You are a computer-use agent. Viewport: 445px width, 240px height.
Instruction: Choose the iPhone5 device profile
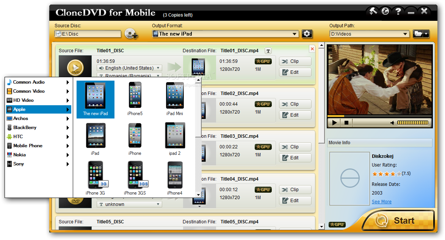135,100
